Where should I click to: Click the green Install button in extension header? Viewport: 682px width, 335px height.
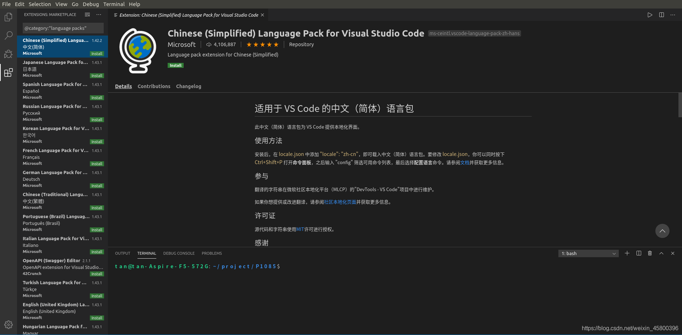pos(175,65)
